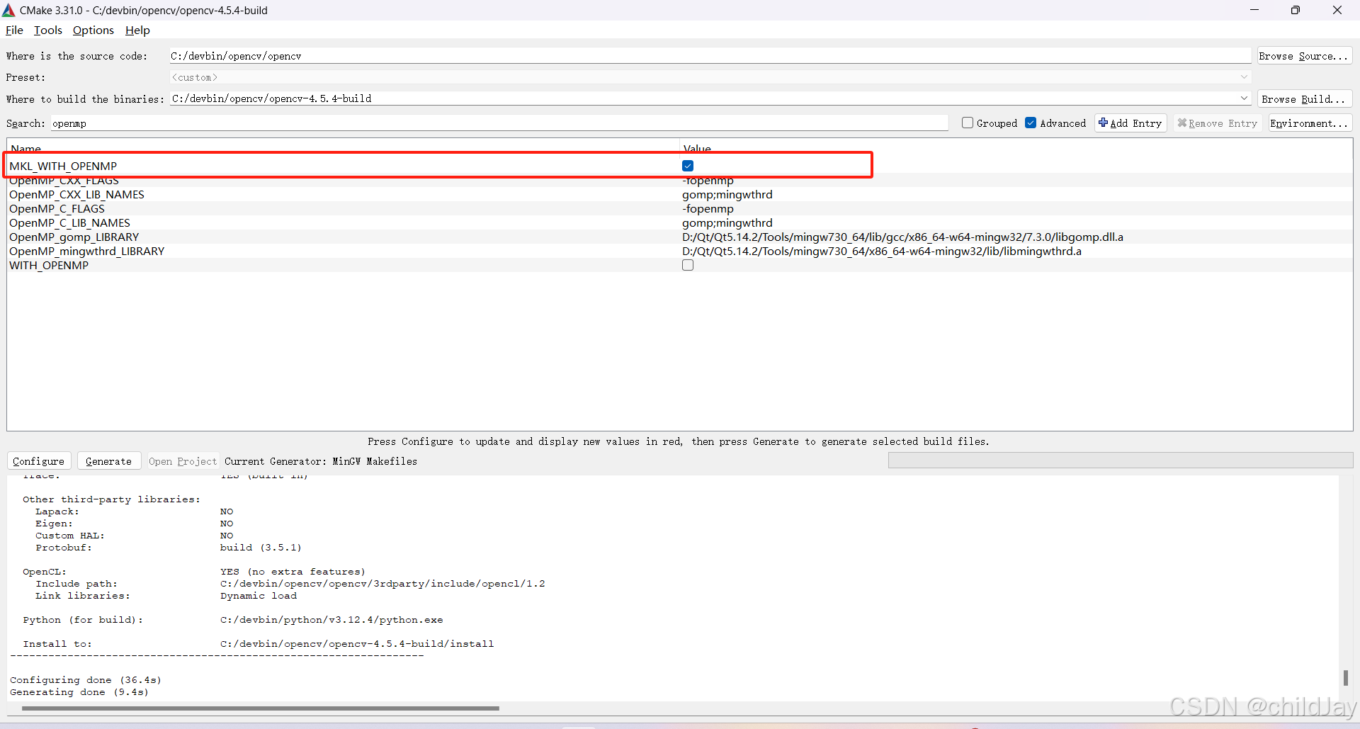Click the OpenCL include path in log

pos(382,584)
